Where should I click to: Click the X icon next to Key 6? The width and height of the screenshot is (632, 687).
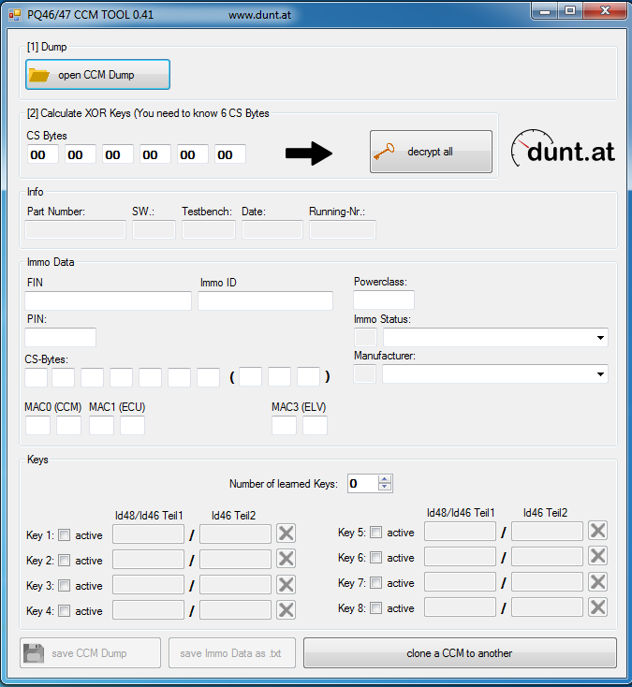point(597,556)
